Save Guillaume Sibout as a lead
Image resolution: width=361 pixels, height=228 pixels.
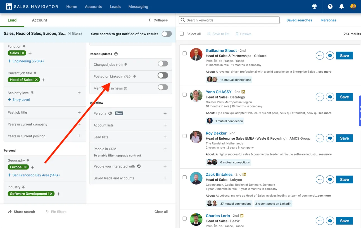[344, 56]
